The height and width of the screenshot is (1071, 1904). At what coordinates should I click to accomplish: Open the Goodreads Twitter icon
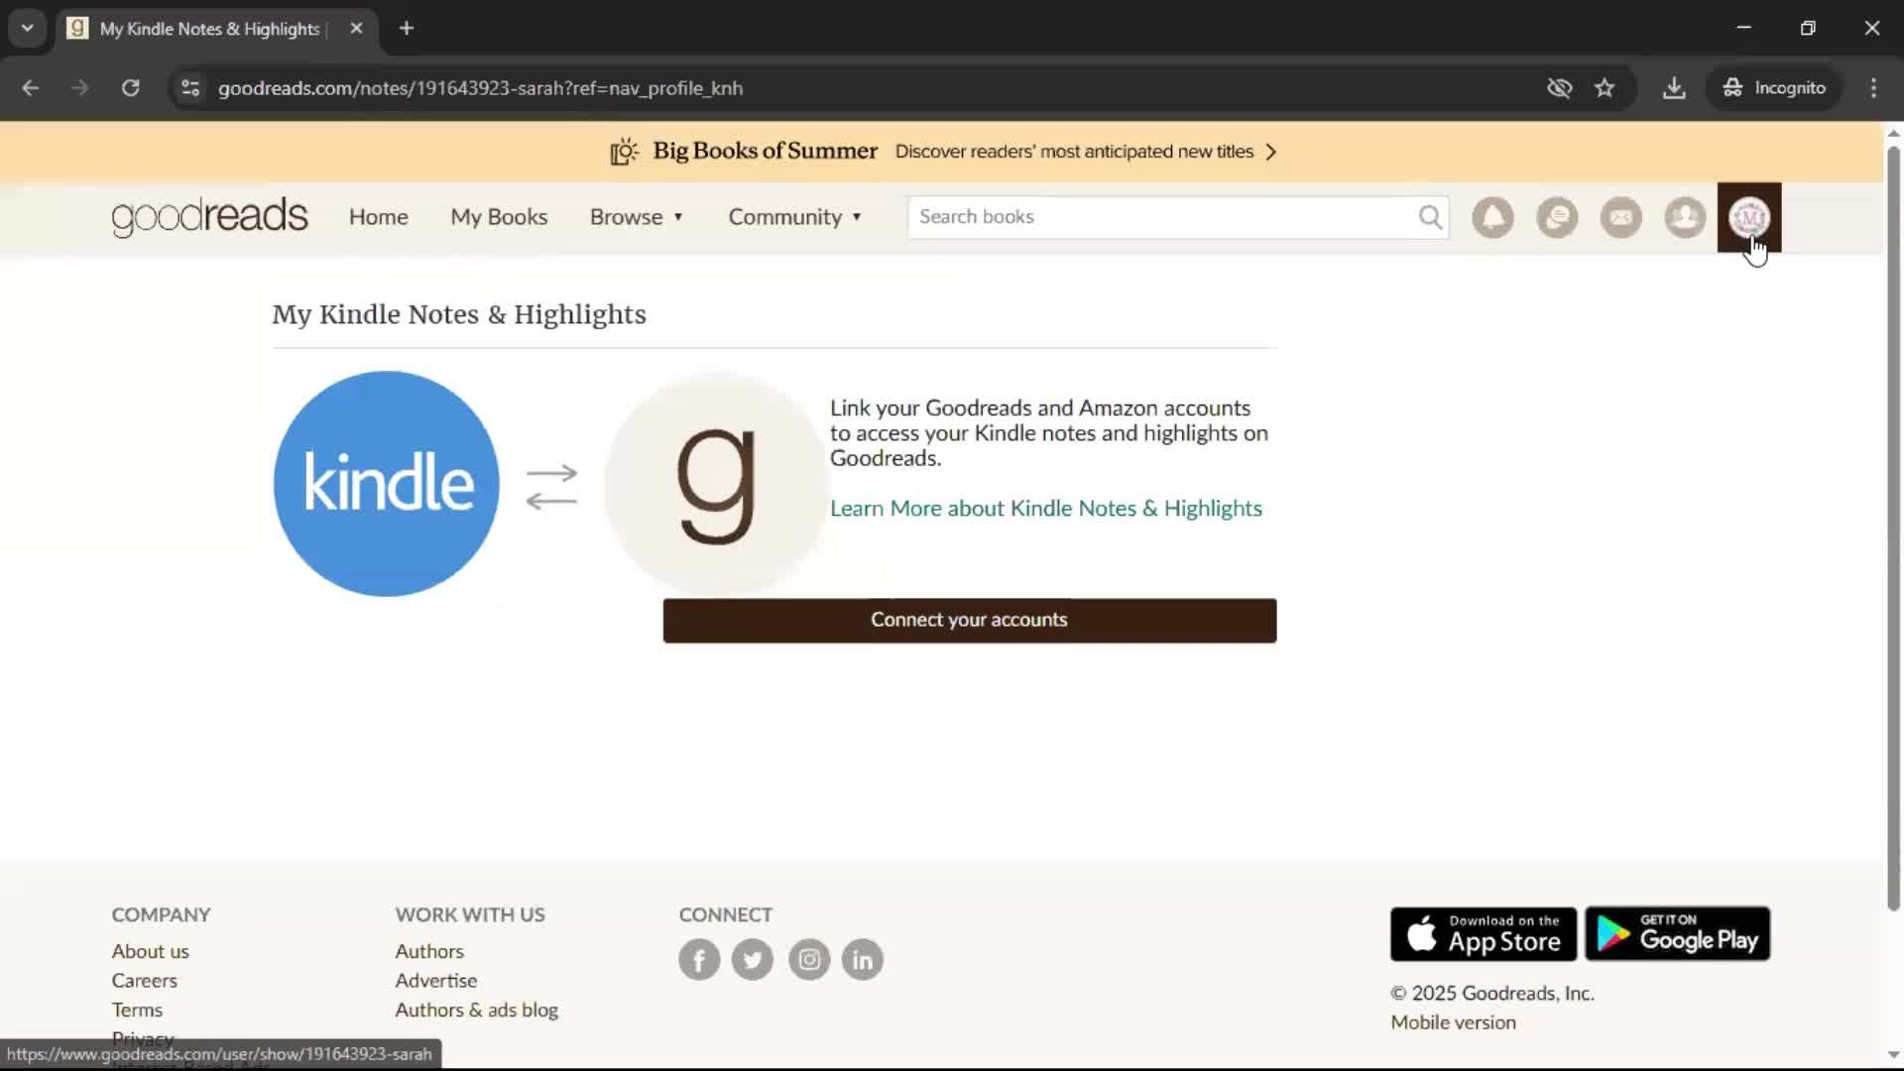click(753, 960)
